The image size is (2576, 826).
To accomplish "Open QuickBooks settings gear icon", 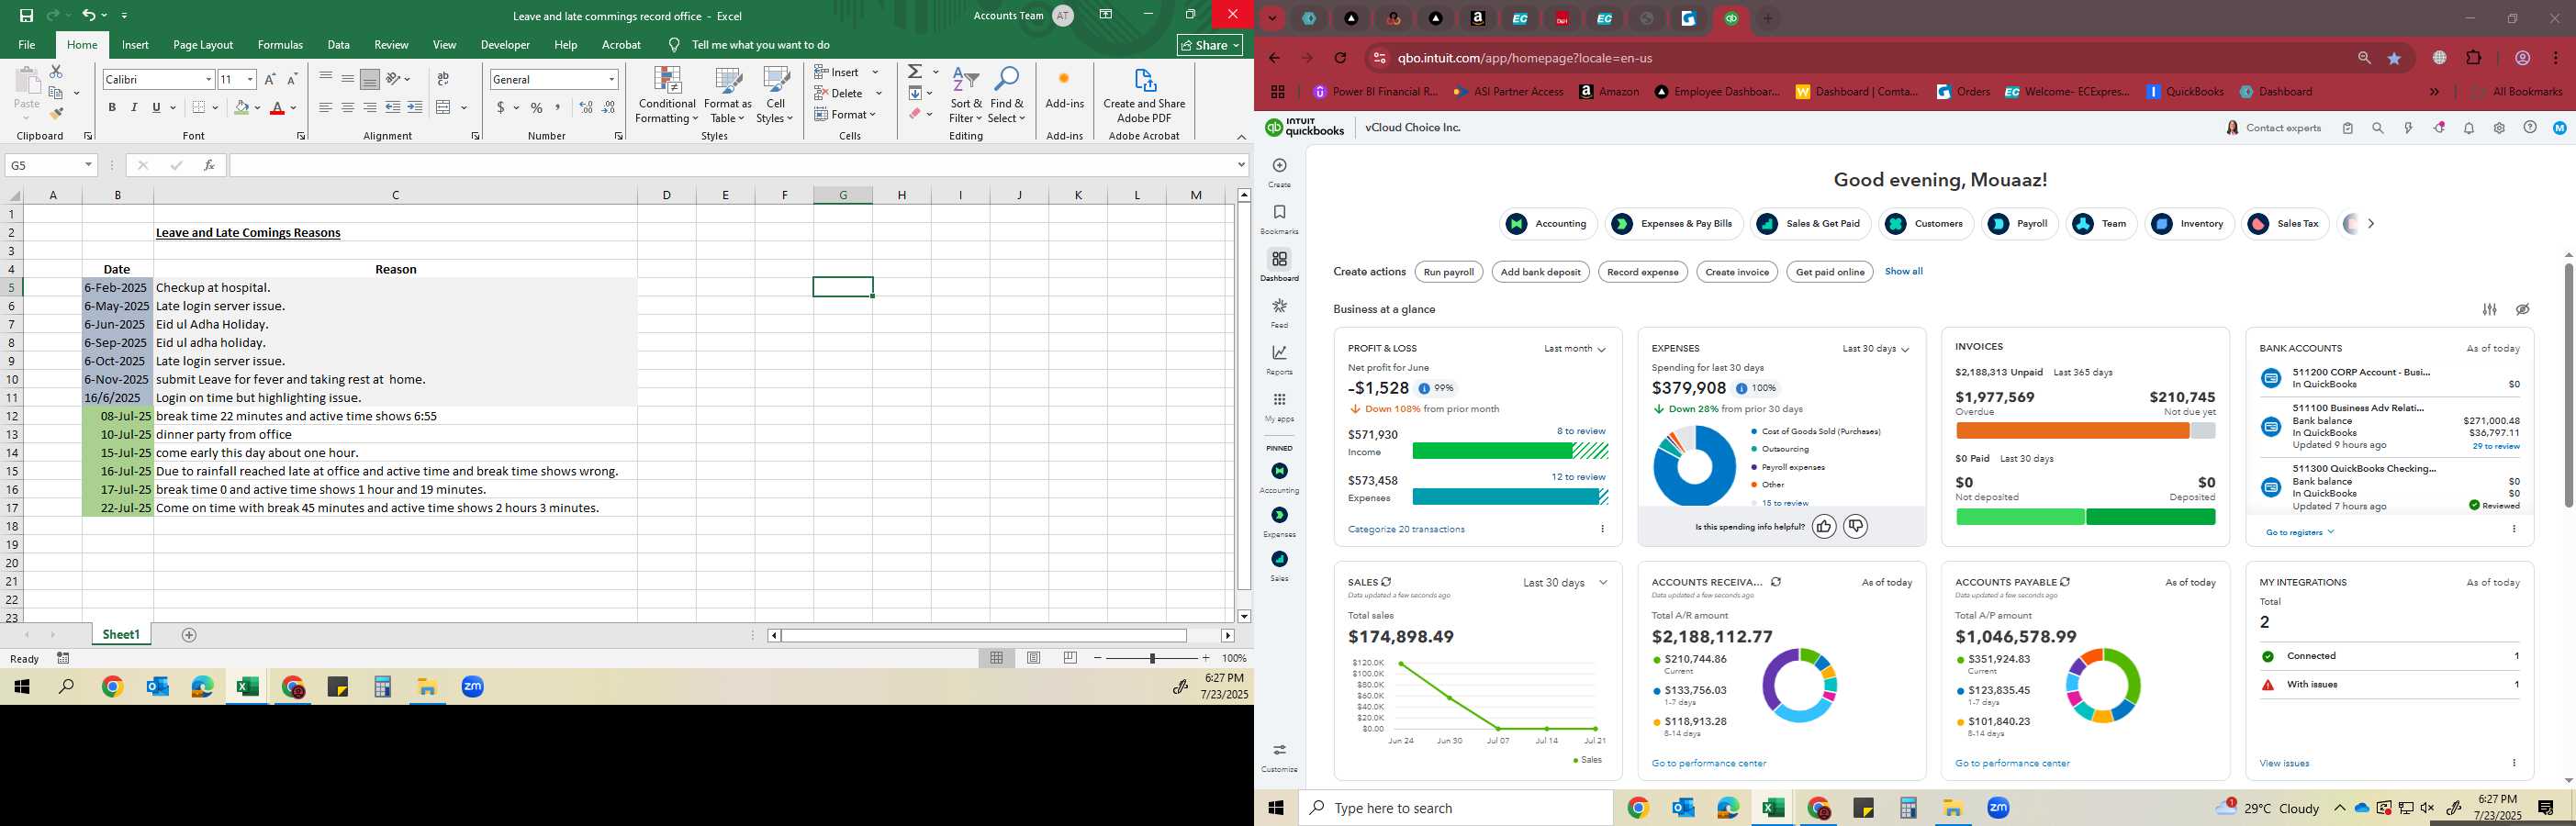I will pos(2498,128).
